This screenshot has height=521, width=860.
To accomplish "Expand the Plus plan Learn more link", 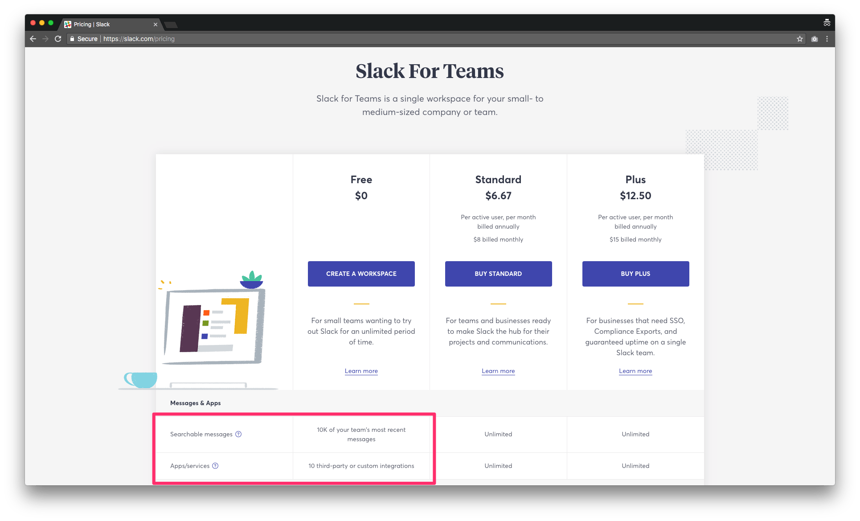I will (635, 370).
